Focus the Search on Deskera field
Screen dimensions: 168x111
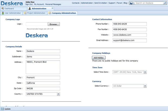(149, 3)
